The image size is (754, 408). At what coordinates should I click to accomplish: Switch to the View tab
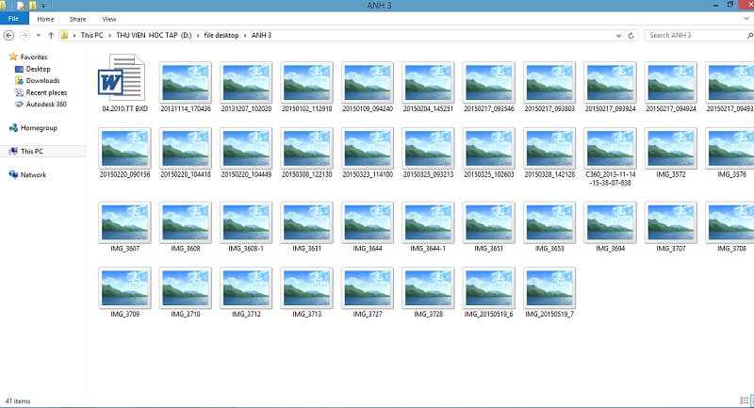(x=109, y=19)
